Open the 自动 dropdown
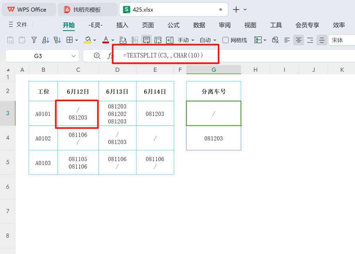 pos(208,40)
